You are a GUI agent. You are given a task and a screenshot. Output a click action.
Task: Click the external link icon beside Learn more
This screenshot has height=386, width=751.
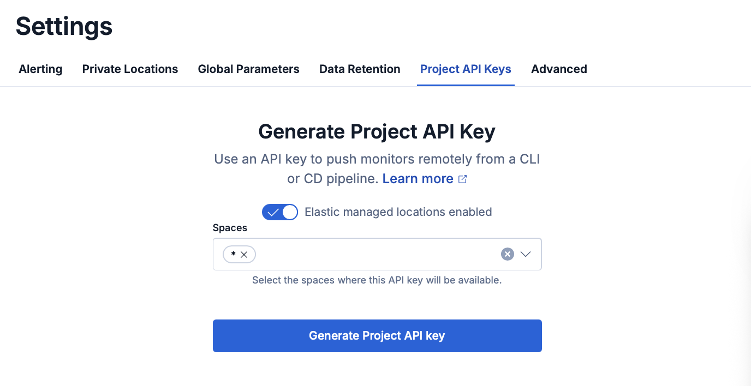463,179
